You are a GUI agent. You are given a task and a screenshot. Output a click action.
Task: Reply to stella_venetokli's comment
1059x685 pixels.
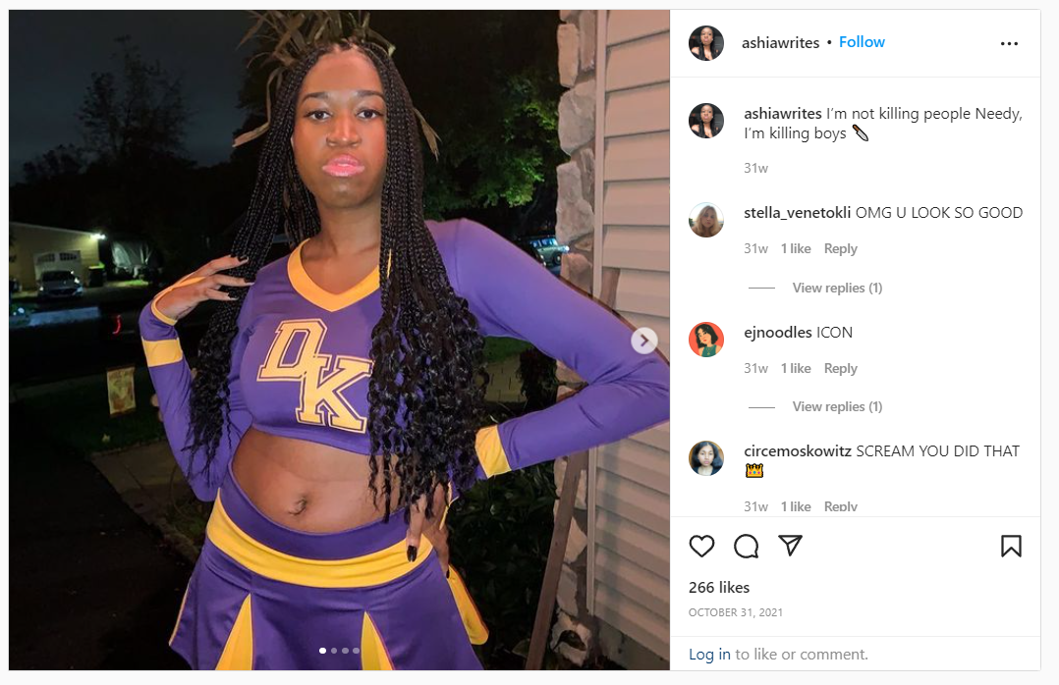[x=840, y=249]
